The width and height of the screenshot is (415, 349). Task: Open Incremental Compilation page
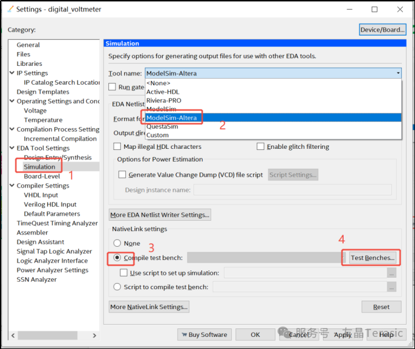[60, 139]
